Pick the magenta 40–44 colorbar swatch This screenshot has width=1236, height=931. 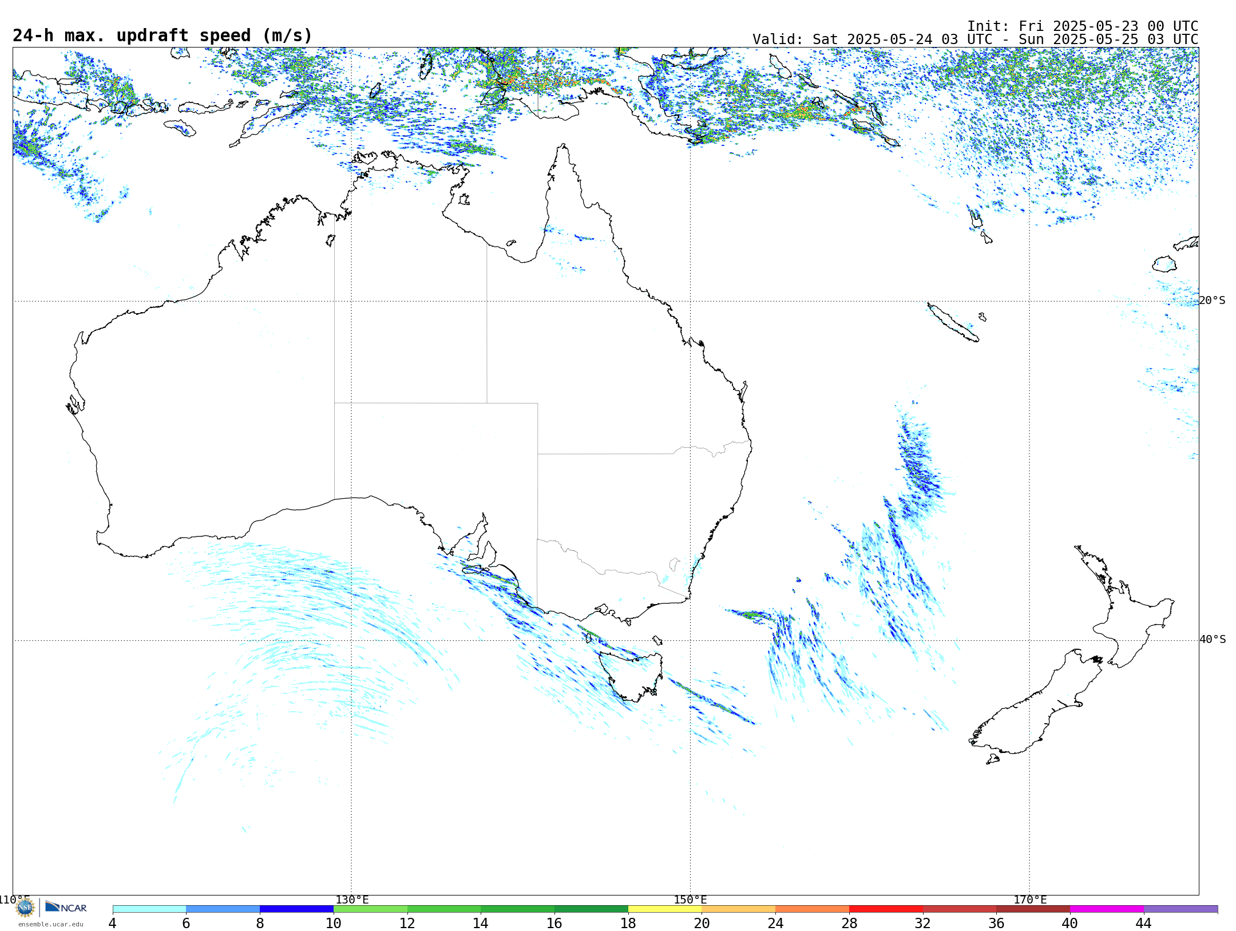click(x=1107, y=909)
